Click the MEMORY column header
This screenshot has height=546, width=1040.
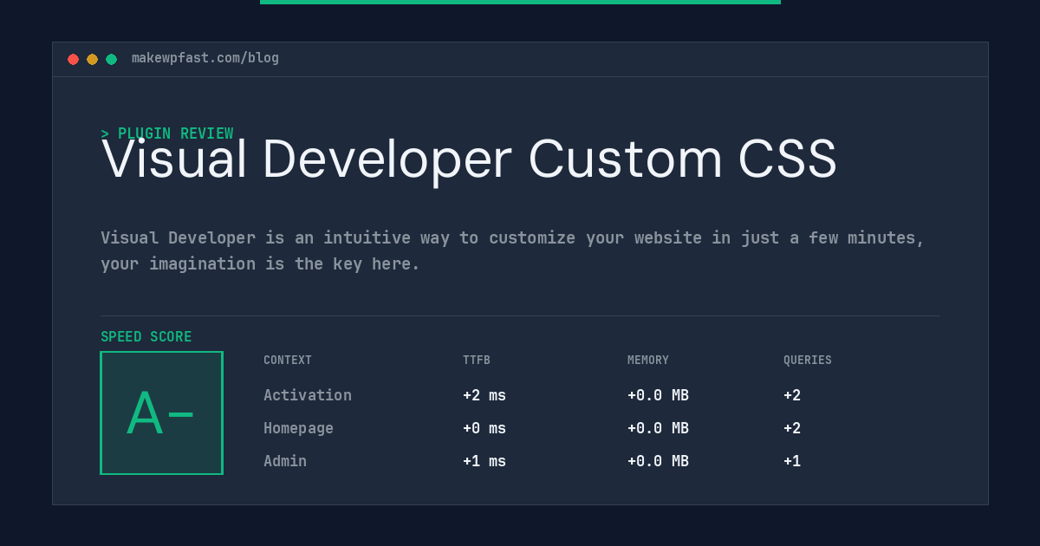648,361
